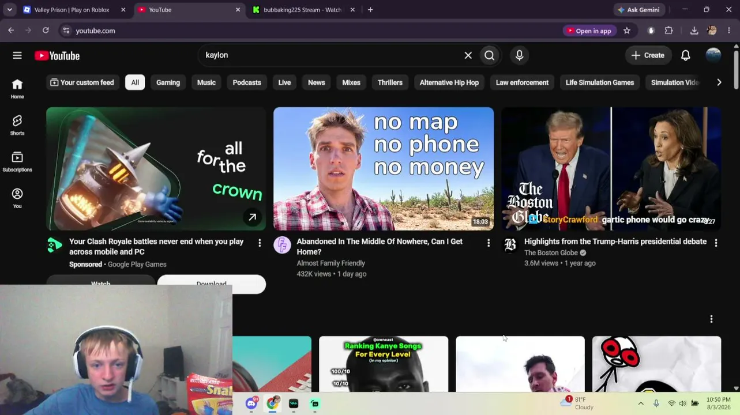Open the Ranking Kanye Songs thumbnail
This screenshot has width=740, height=415.
pyautogui.click(x=384, y=364)
